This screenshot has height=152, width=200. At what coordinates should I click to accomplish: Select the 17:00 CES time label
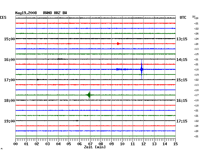10,80
